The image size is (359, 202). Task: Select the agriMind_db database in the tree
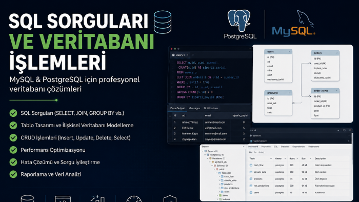[x=221, y=162]
